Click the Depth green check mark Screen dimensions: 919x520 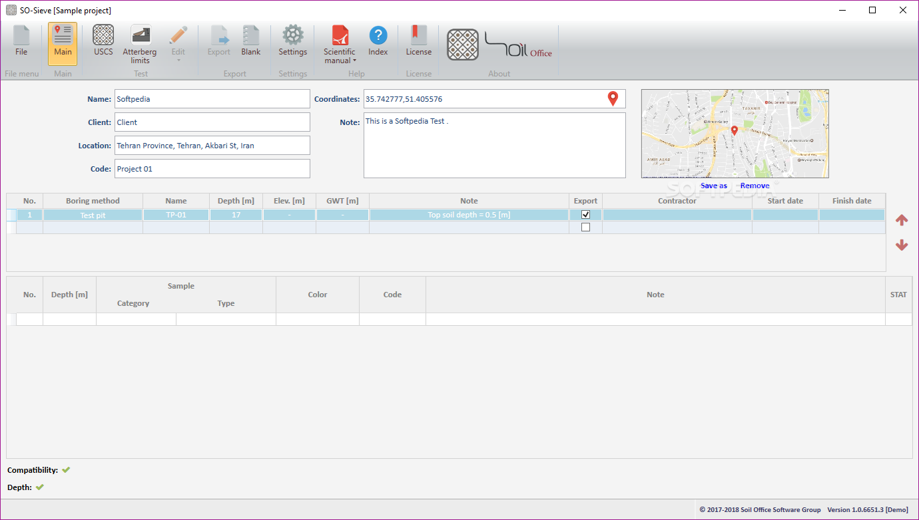coord(40,487)
